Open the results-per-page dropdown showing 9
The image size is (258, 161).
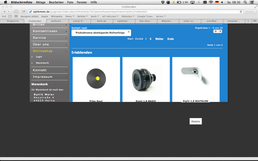[x=218, y=32]
